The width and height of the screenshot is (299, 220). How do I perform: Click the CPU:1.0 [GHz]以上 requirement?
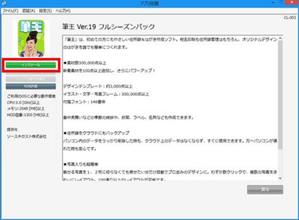pyautogui.click(x=23, y=103)
